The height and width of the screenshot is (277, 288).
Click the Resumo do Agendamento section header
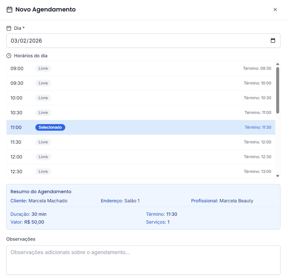point(43,192)
